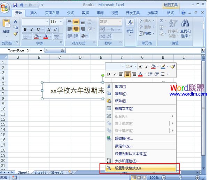Decrease font size with ribbon A-down icon

[55, 30]
